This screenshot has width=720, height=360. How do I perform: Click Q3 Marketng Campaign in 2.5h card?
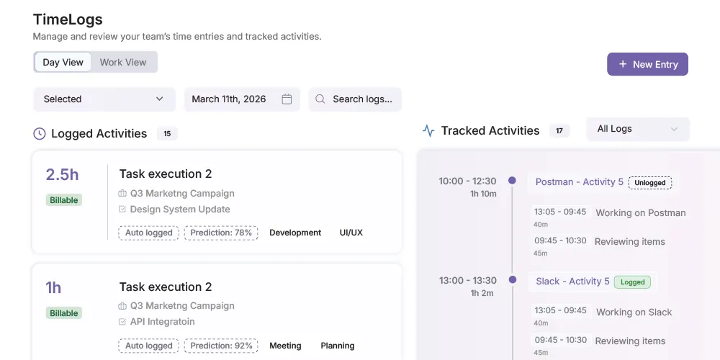tap(182, 194)
